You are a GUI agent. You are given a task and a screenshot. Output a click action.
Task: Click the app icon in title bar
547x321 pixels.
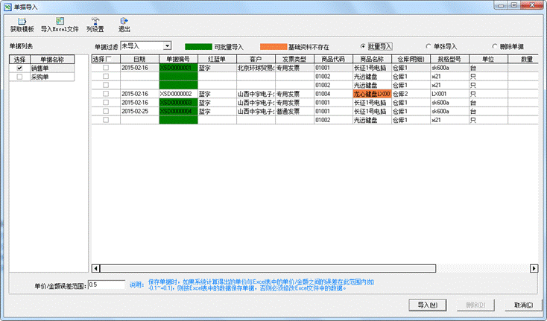pos(7,6)
